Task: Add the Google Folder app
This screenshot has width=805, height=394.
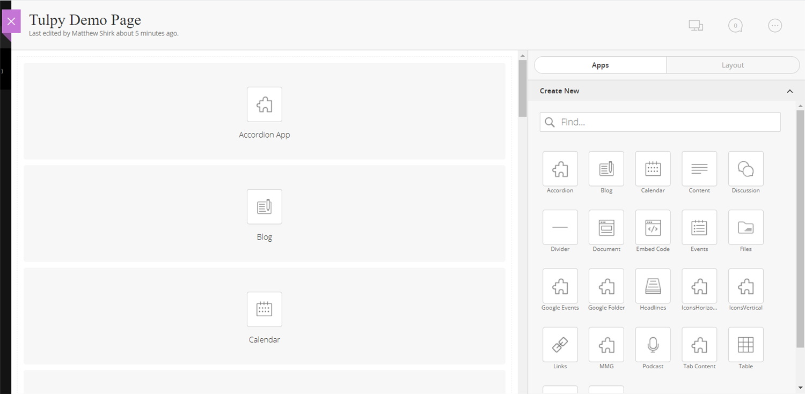Action: [606, 286]
